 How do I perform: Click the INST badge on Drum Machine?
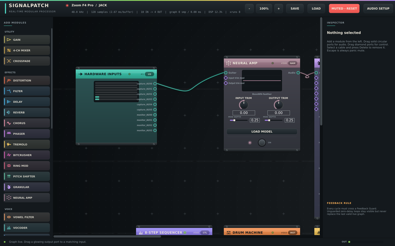pos(293,233)
